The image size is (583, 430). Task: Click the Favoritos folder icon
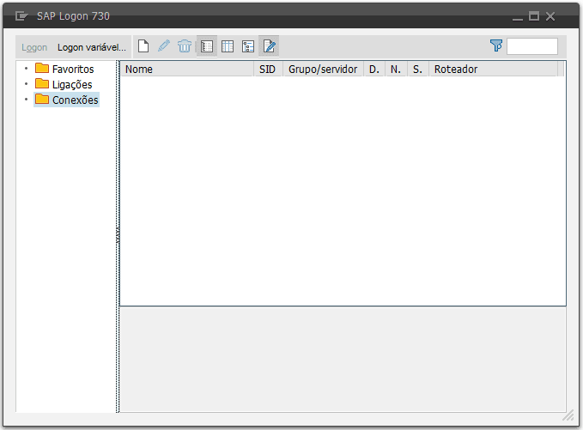(42, 68)
